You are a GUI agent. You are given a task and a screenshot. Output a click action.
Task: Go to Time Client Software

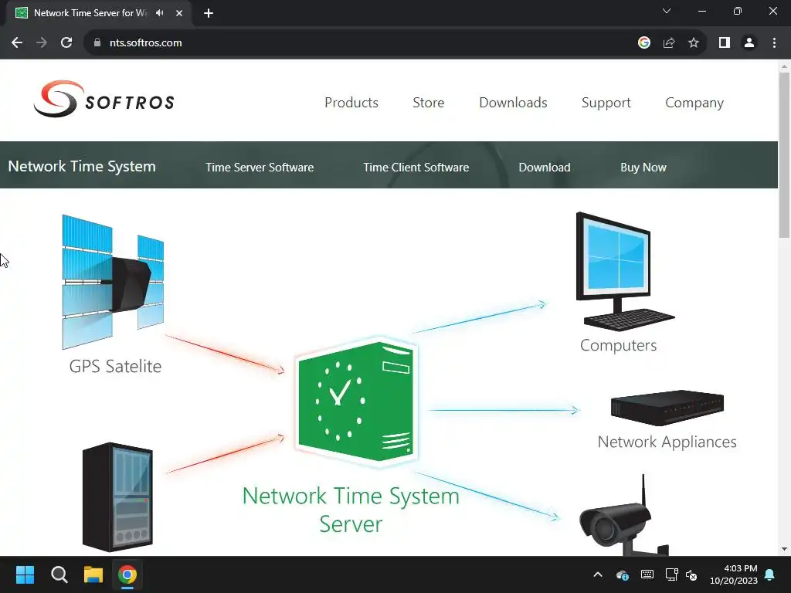pos(416,168)
